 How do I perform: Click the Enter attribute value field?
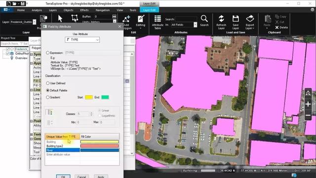coord(63,155)
